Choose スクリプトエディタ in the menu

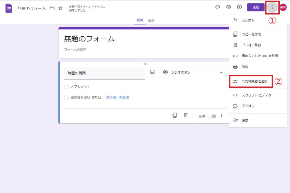[256, 95]
